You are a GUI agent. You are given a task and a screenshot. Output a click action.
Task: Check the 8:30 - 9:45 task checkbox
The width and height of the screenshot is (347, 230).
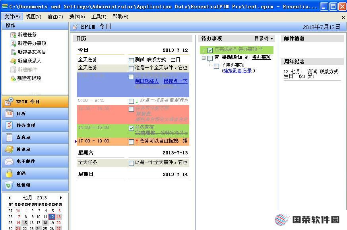pyautogui.click(x=131, y=101)
